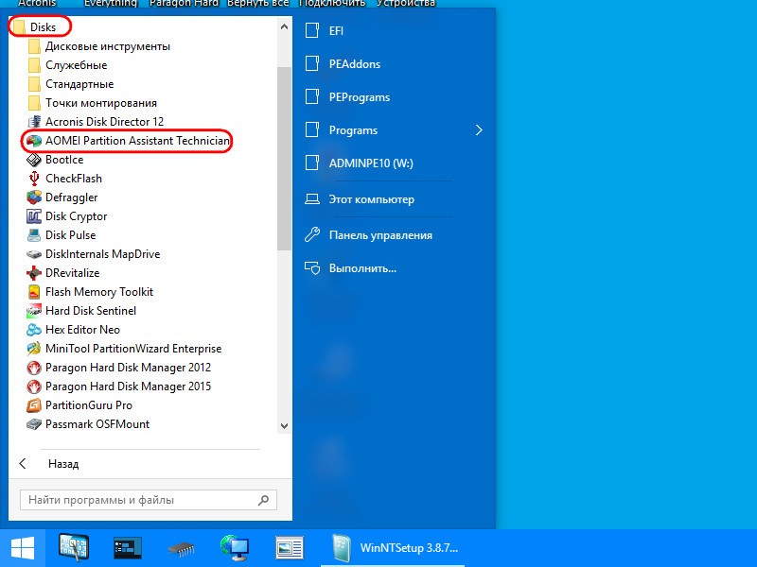Open the command console taskbar icon
Screen dimensions: 757x567
128,548
